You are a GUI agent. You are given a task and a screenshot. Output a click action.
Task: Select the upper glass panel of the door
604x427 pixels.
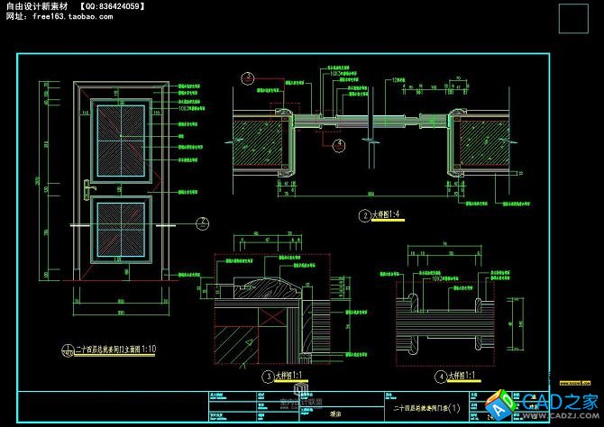(x=119, y=139)
